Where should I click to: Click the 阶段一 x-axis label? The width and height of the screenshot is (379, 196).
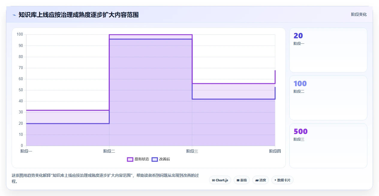click(26, 151)
